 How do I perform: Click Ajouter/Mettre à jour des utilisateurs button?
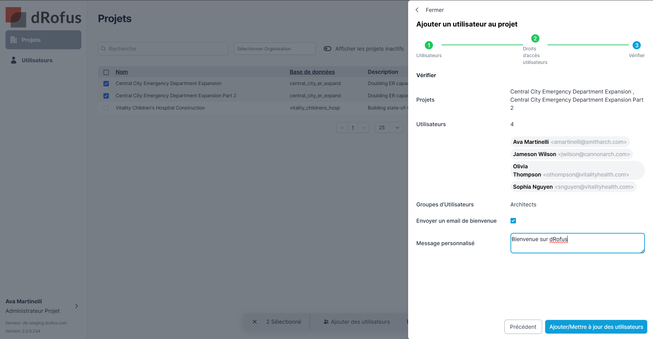(596, 327)
